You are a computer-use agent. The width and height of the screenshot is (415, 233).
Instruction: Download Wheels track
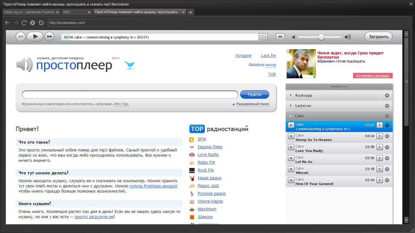coord(380,169)
